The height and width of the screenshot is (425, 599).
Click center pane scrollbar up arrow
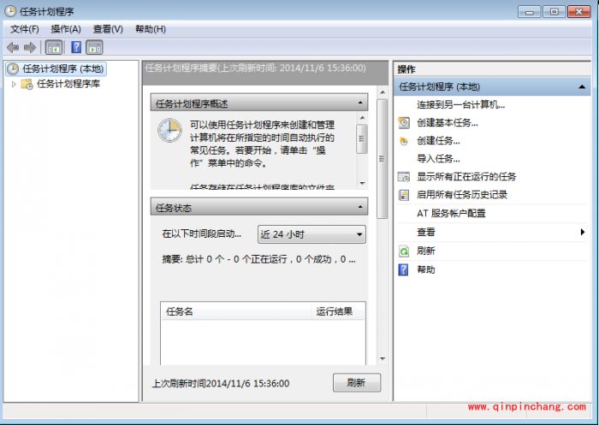pos(383,92)
